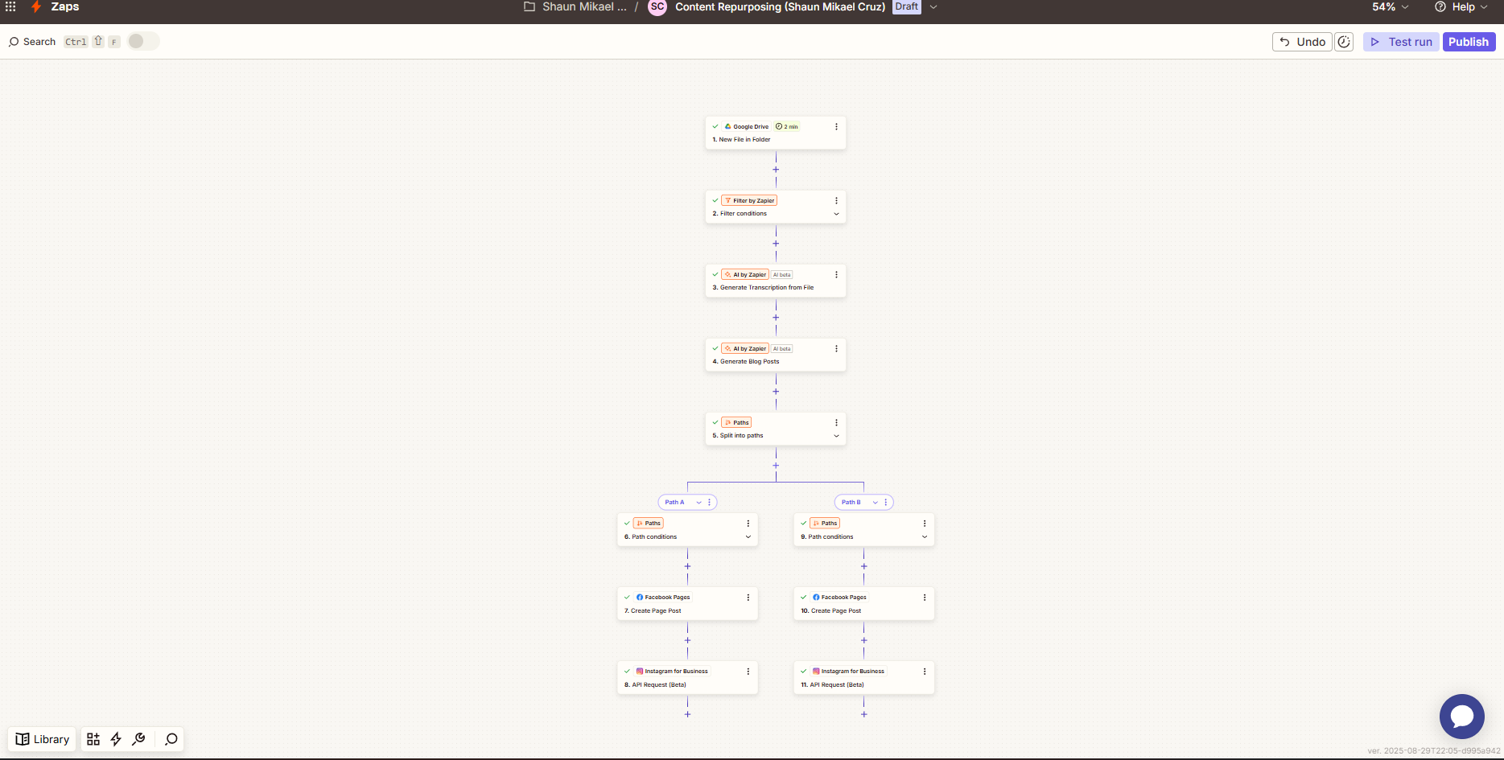This screenshot has width=1504, height=760.
Task: Open the Path A dropdown
Action: pos(698,502)
